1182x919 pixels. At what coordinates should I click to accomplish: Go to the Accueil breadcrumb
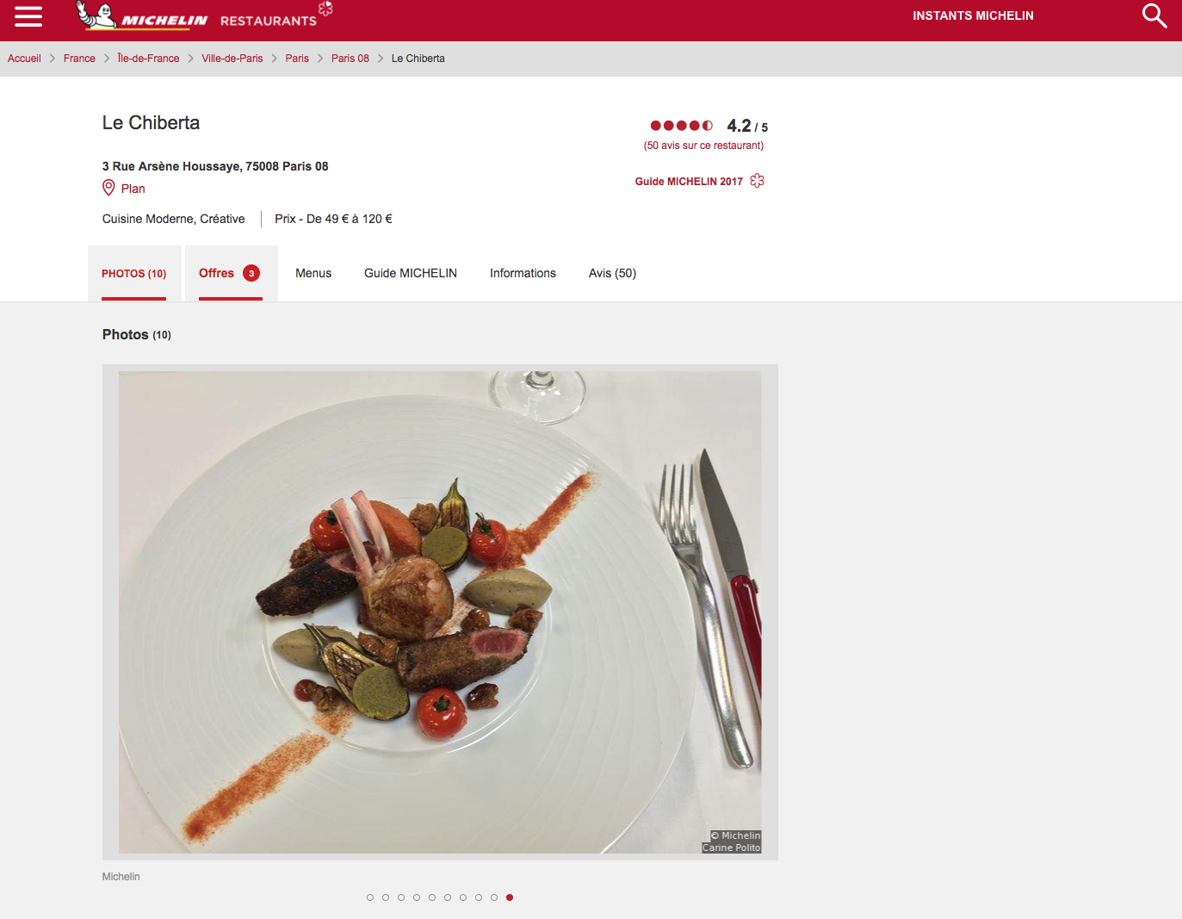24,59
